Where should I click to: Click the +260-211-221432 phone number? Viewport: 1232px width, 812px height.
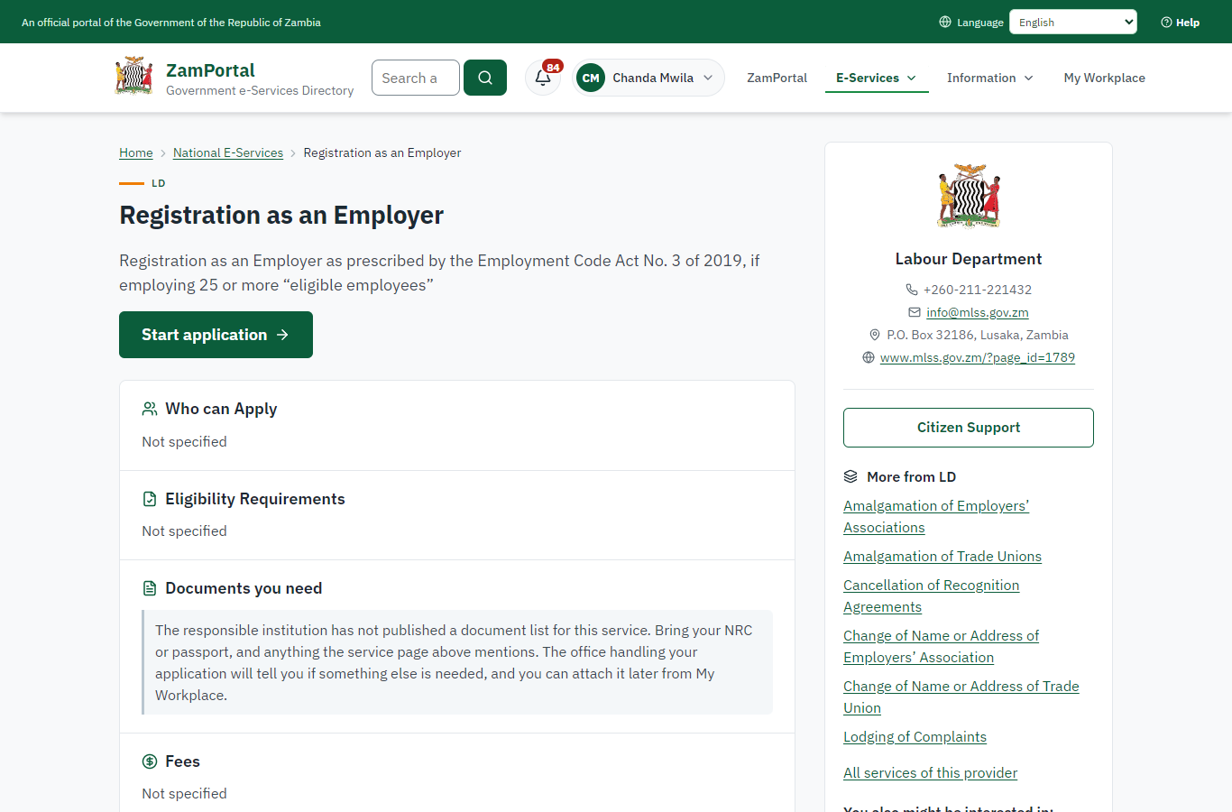(978, 290)
